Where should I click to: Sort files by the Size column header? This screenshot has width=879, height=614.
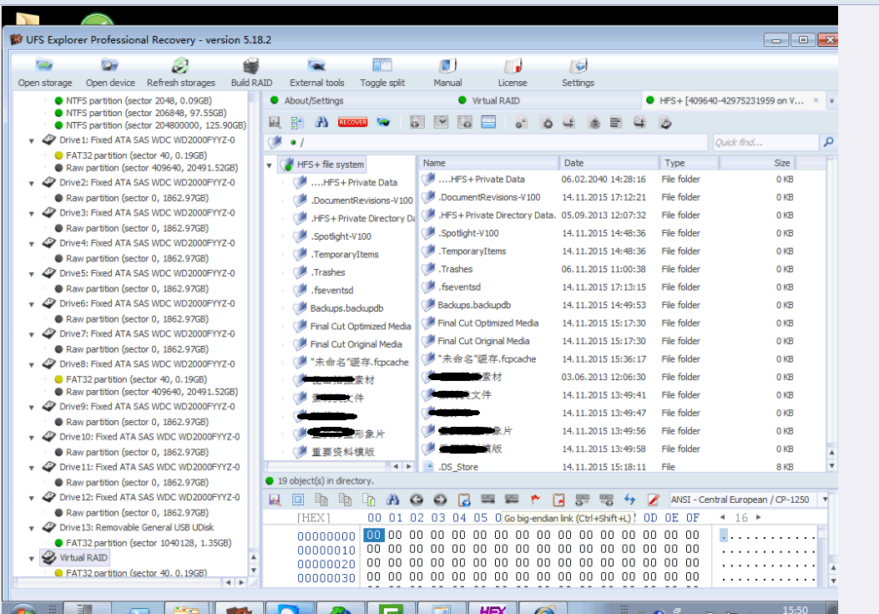(x=757, y=163)
